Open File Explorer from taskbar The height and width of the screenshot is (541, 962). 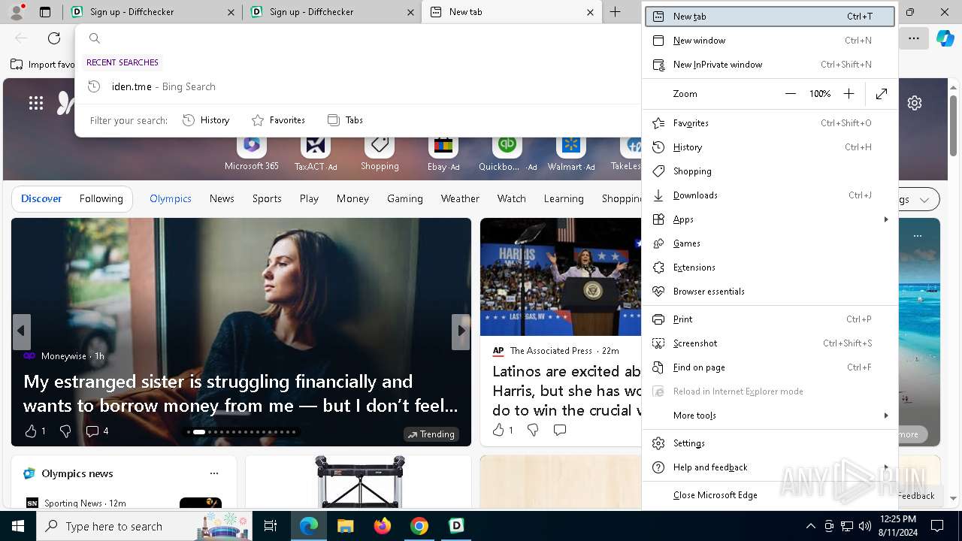click(x=345, y=526)
